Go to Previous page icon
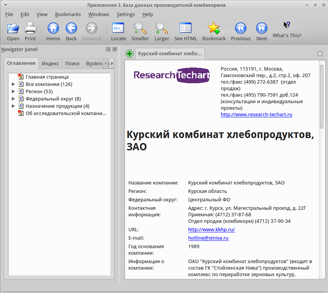This screenshot has height=293, width=328. (x=241, y=28)
